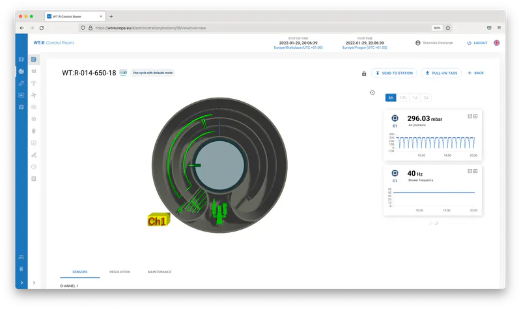The width and height of the screenshot is (521, 309).
Task: Click the history clock icon above the charts
Action: pyautogui.click(x=373, y=92)
